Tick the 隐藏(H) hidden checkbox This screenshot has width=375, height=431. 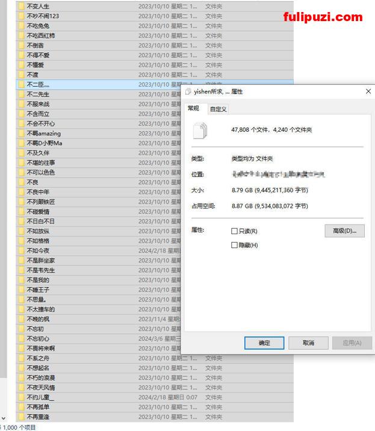click(234, 245)
